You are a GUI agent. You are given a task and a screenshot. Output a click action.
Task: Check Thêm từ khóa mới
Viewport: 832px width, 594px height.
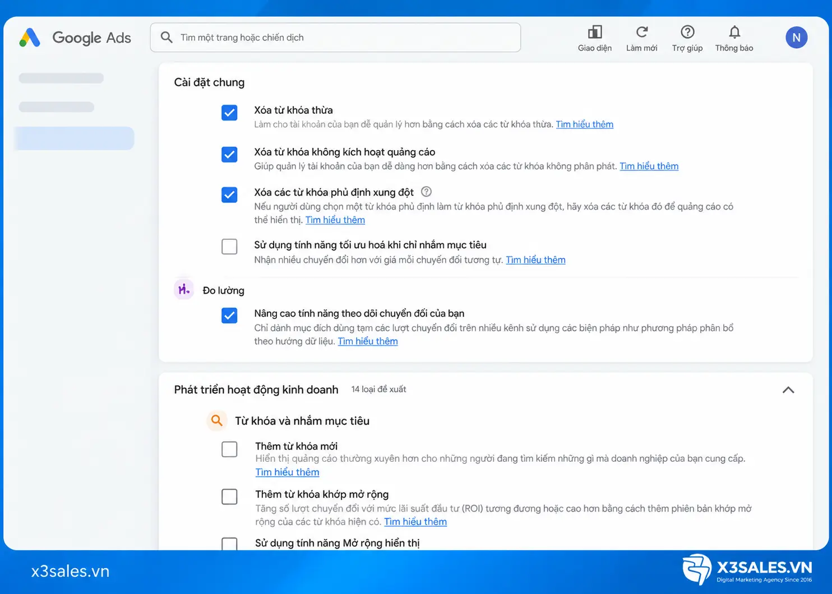229,449
